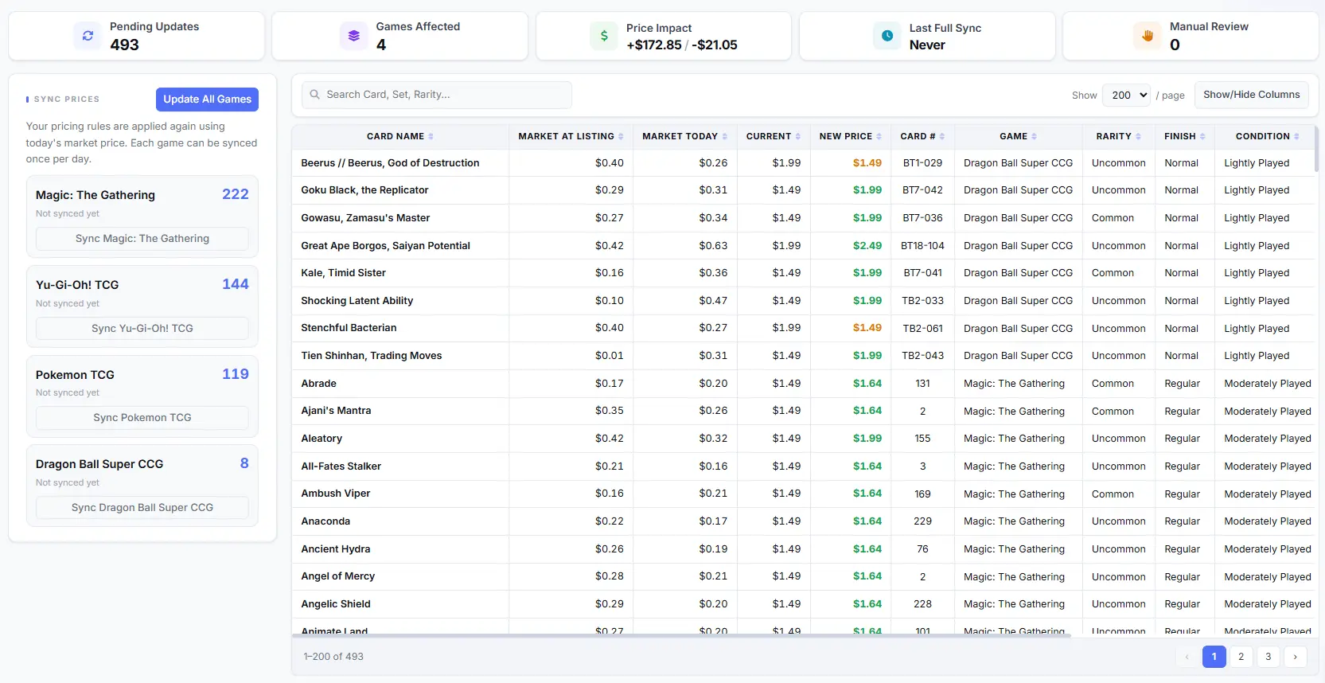Click the horizontal table scrollbar
1325x683 pixels.
pos(681,635)
